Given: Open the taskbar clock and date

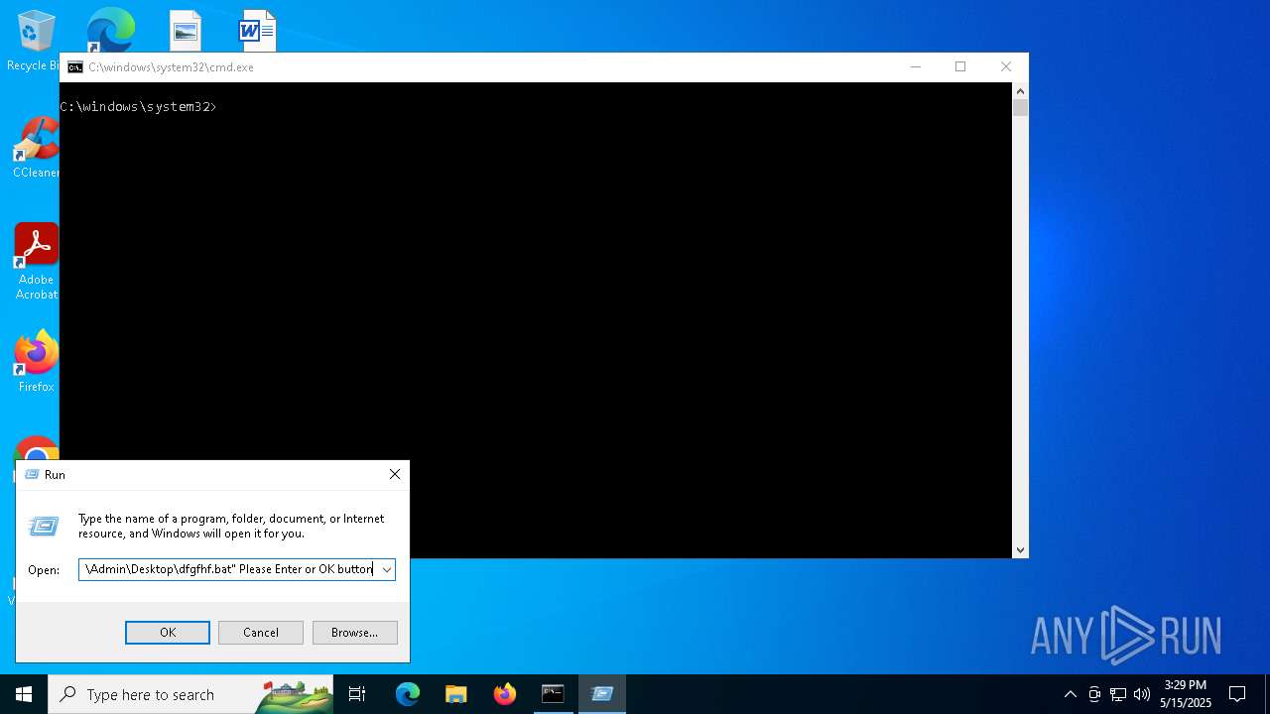Looking at the screenshot, I should tap(1186, 694).
